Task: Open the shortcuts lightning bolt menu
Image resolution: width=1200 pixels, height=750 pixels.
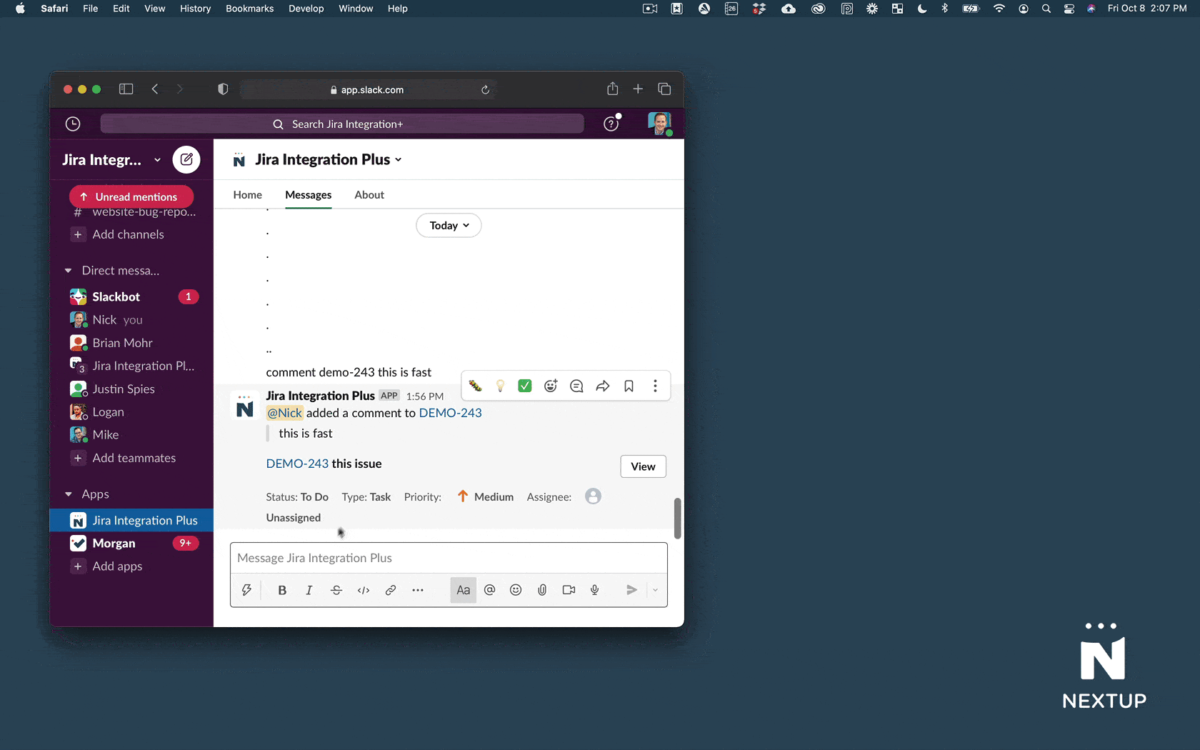Action: (246, 590)
